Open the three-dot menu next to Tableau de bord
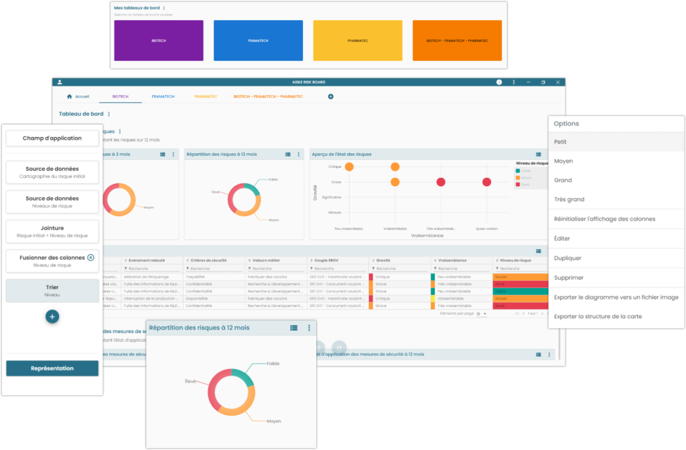This screenshot has width=686, height=450. (x=109, y=114)
